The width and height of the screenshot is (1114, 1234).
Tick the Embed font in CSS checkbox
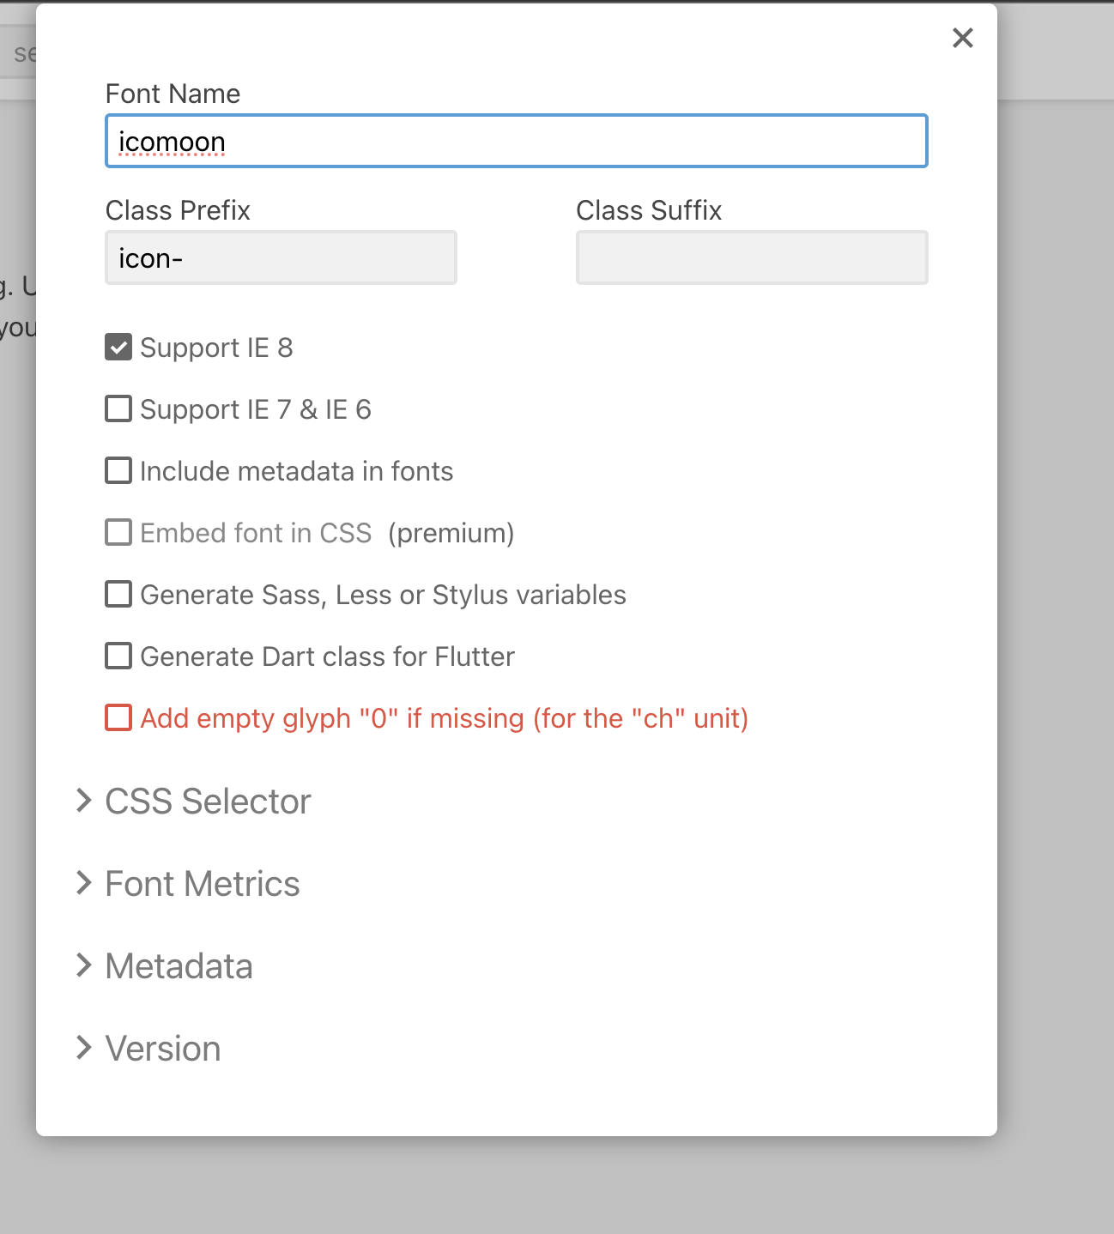tap(118, 533)
